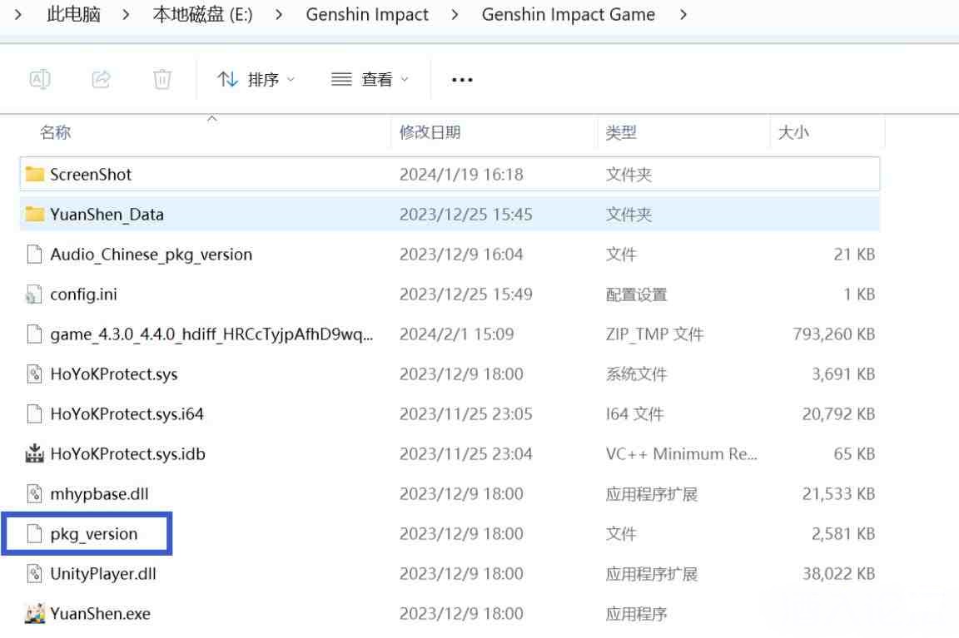Viewport: 959px width, 638px height.
Task: Click the 2023/11/25 23:04 date cell
Action: [x=465, y=454]
